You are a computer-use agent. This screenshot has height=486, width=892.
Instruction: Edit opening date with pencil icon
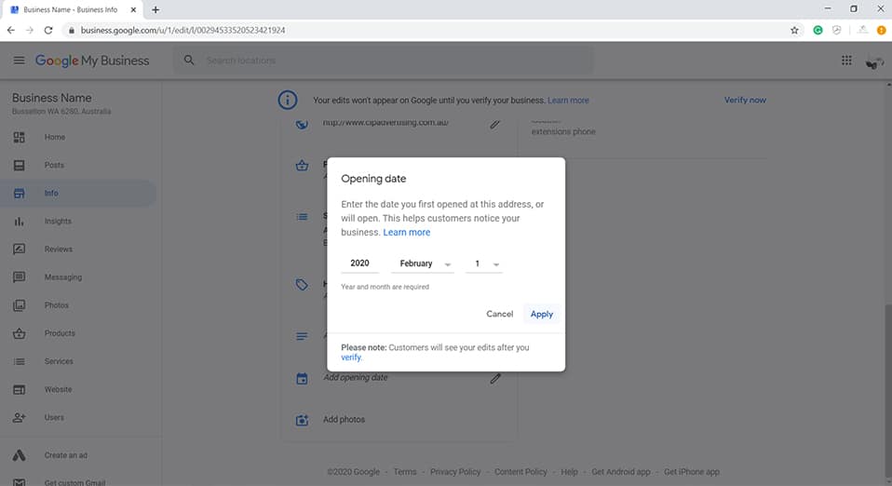click(495, 378)
